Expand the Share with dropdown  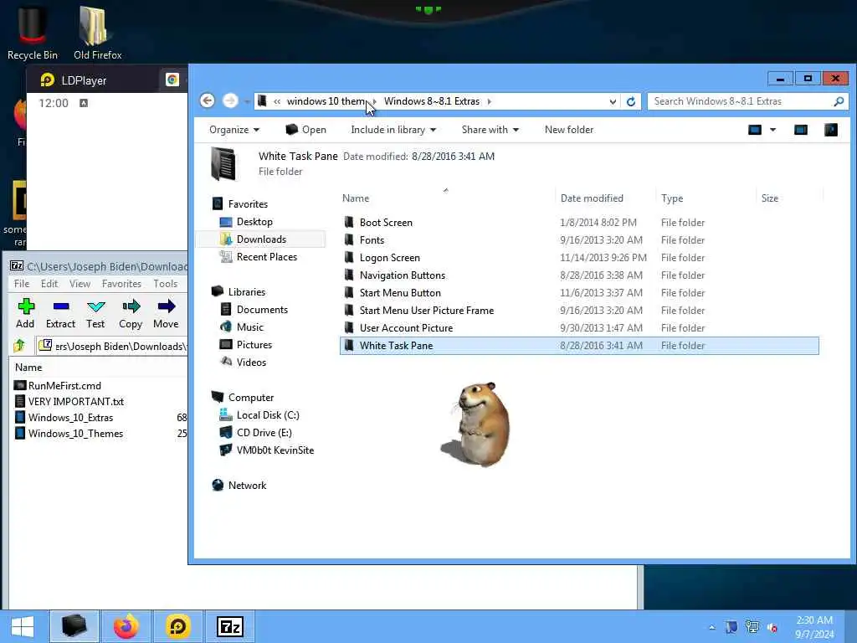click(490, 130)
